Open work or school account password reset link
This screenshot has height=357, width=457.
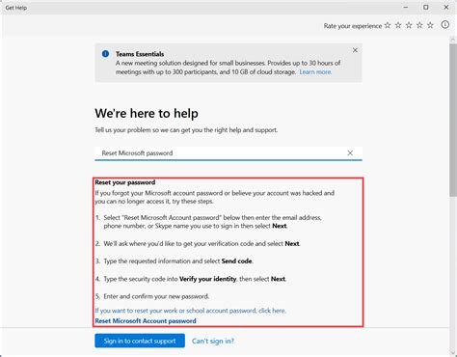pyautogui.click(x=190, y=311)
